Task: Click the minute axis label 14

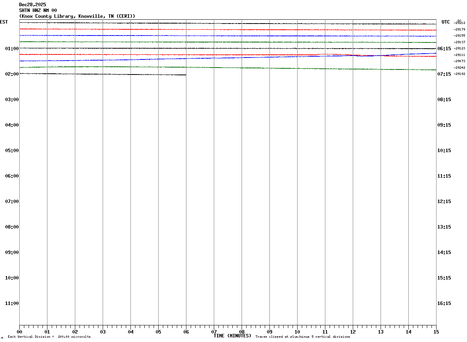Action: (408, 332)
